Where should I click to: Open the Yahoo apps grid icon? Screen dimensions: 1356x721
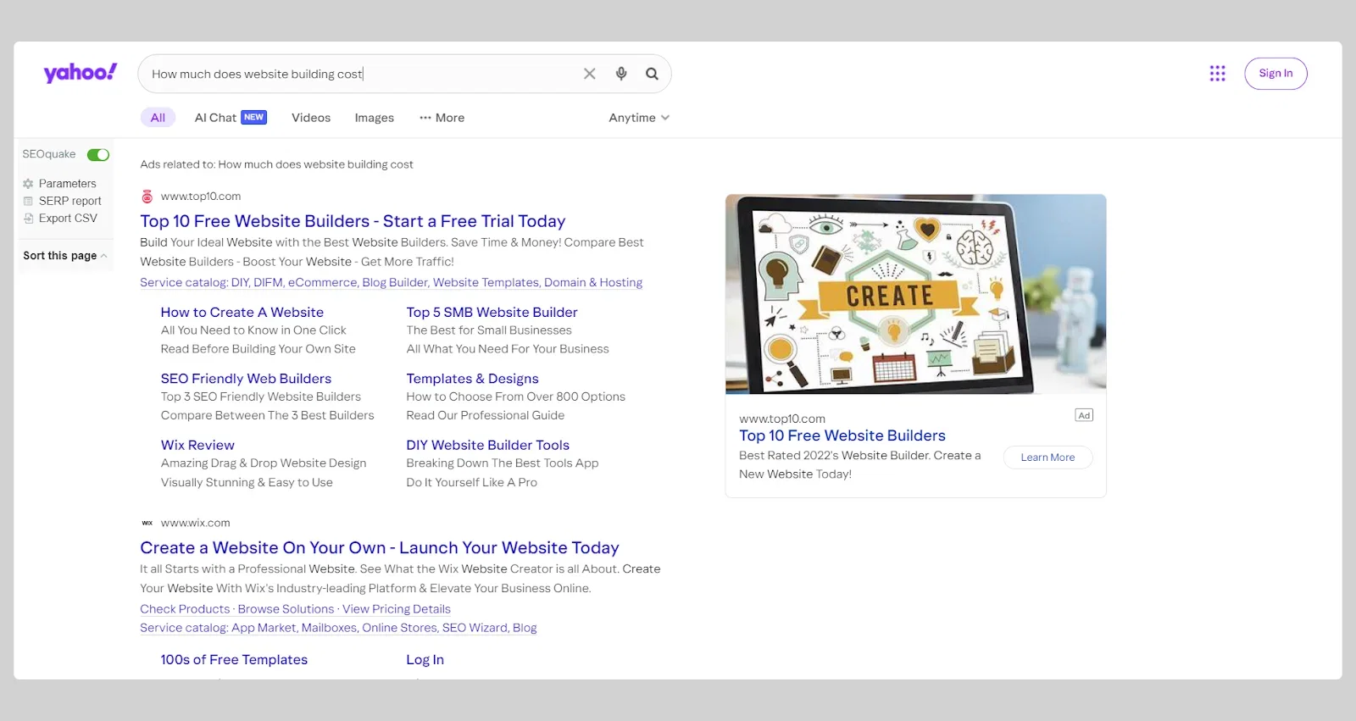tap(1218, 74)
